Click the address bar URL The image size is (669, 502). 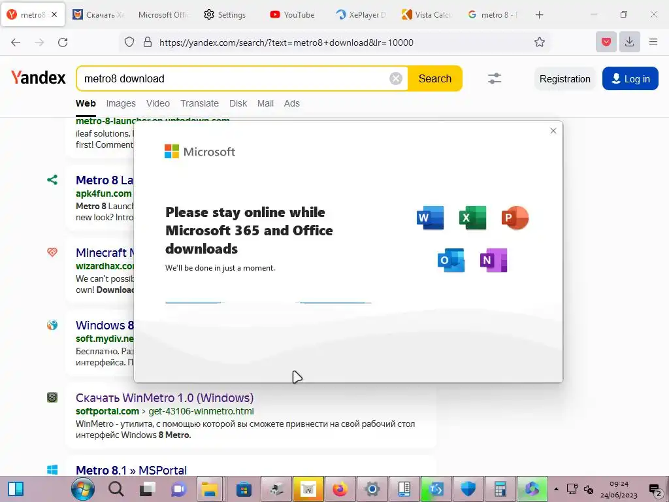click(x=286, y=42)
